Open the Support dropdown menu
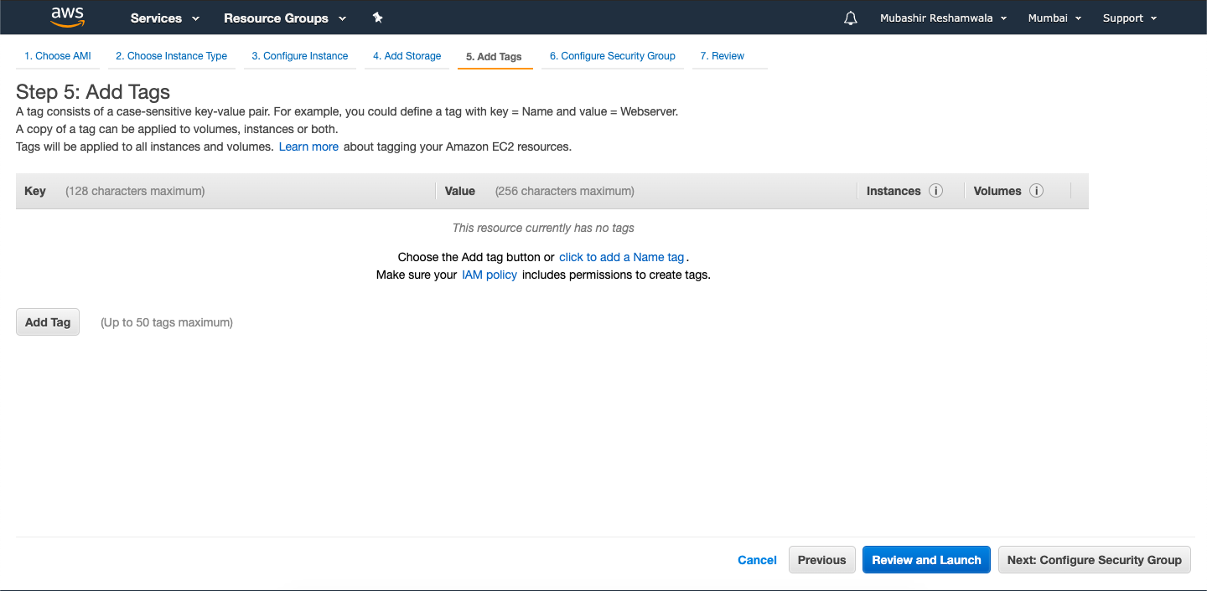Viewport: 1207px width, 591px height. (1130, 18)
